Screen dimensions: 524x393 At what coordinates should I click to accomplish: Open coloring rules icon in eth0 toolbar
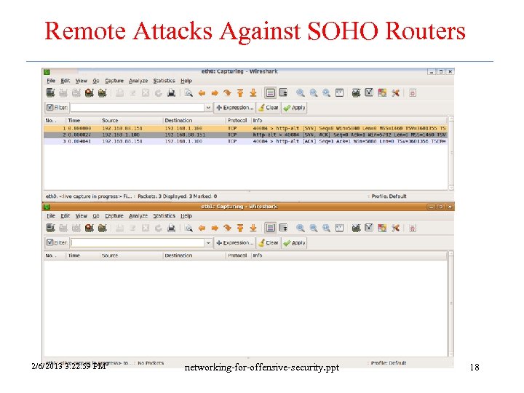[x=382, y=93]
